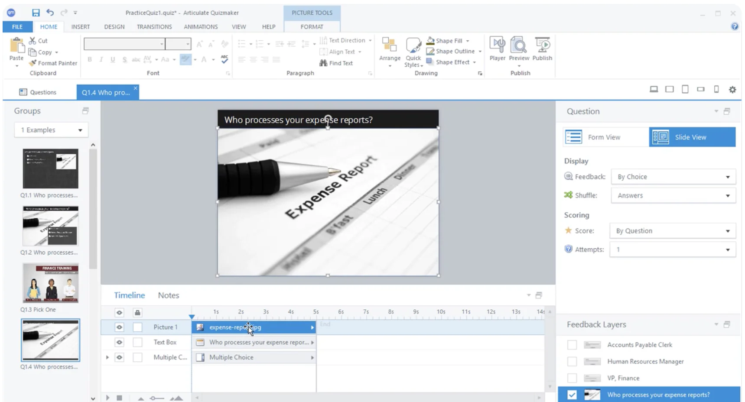Select the Slide View button

coord(692,137)
